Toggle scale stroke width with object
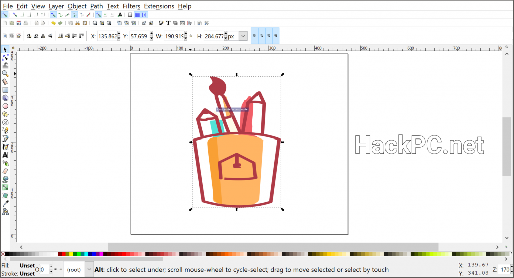The height and width of the screenshot is (278, 514). (x=254, y=36)
